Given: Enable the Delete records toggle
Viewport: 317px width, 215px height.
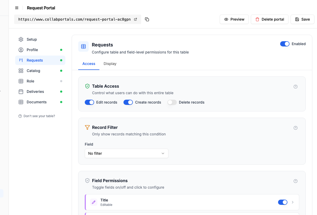Looking at the screenshot, I should [x=172, y=102].
